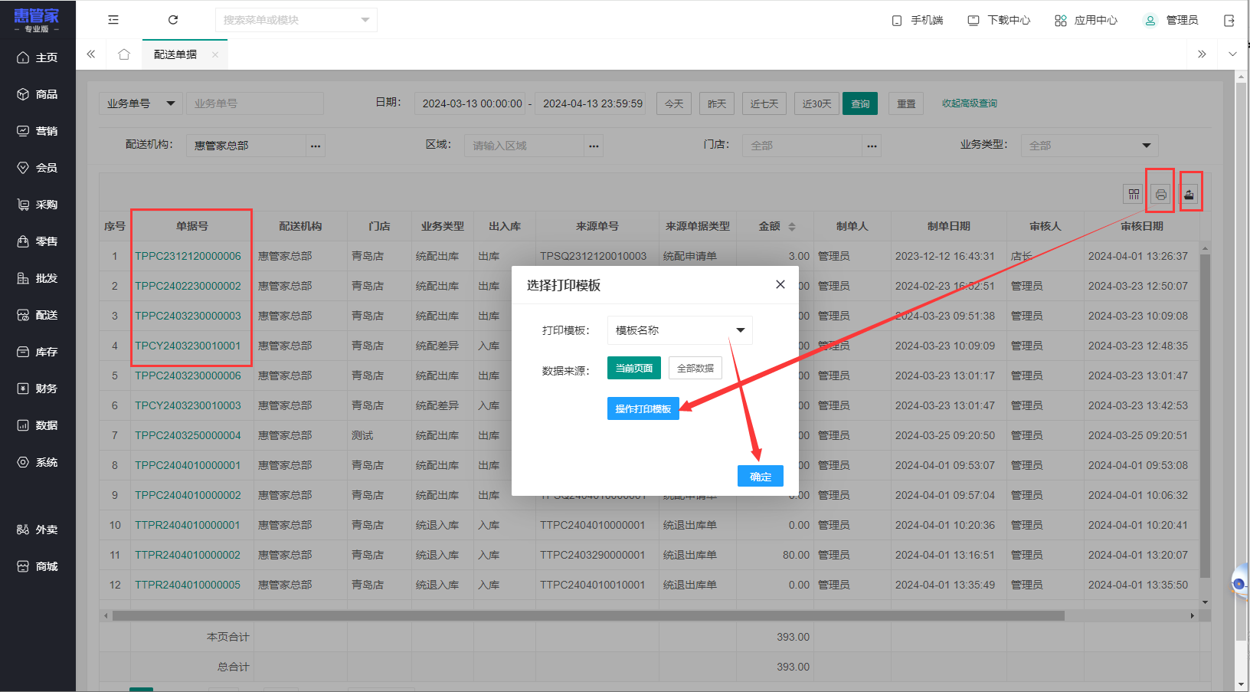Click the print icon above table
The width and height of the screenshot is (1250, 692).
[x=1161, y=195]
